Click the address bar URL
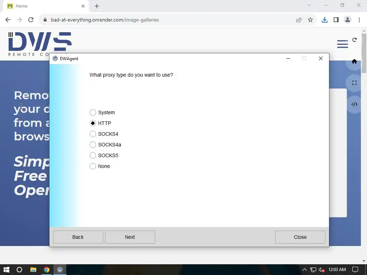The image size is (367, 275). click(x=105, y=20)
